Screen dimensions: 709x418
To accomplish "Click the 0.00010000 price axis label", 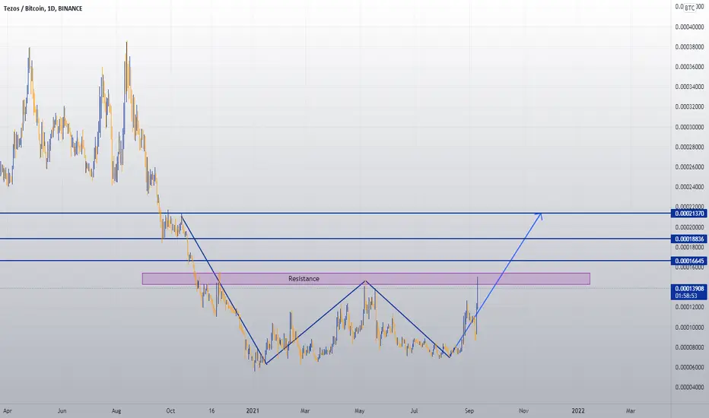I will [689, 327].
